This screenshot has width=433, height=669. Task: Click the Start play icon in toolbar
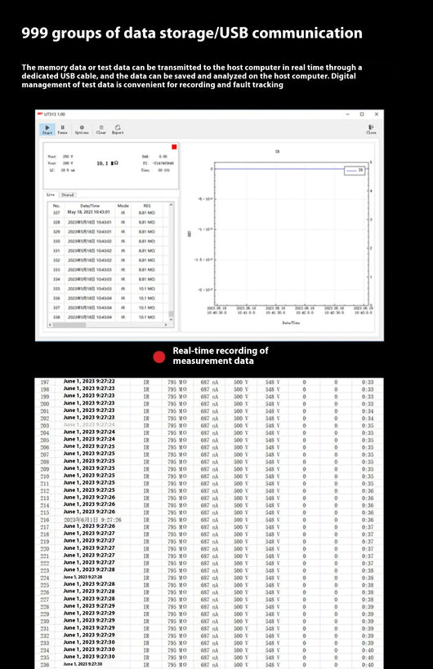47,129
